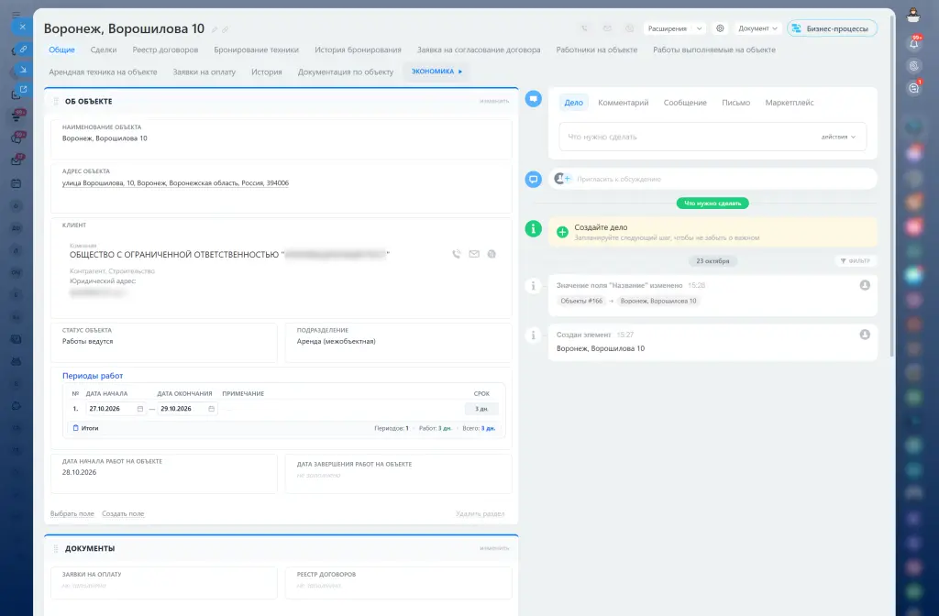
Task: Open the calendar icon in left sidebar
Action: pyautogui.click(x=17, y=183)
